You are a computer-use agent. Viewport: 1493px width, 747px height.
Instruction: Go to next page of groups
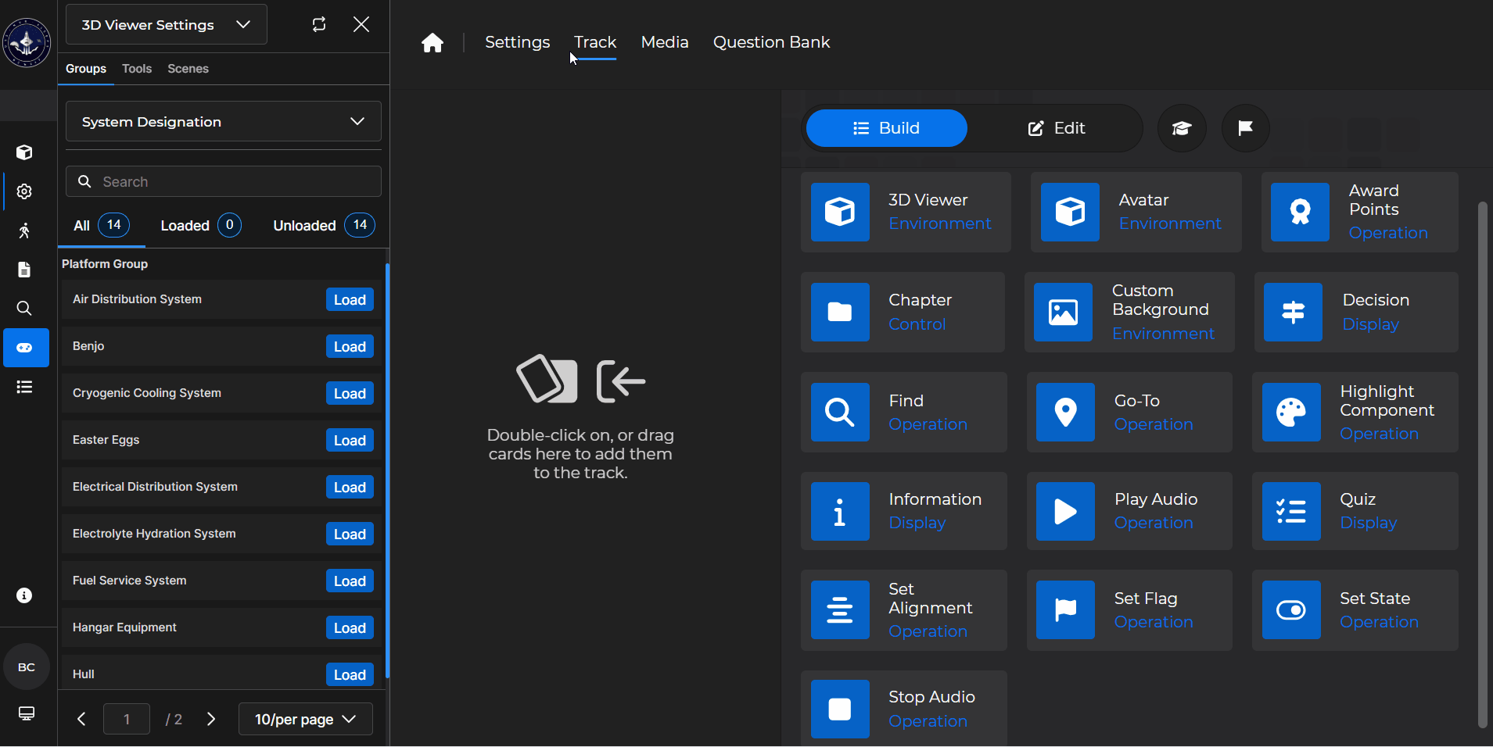[211, 719]
